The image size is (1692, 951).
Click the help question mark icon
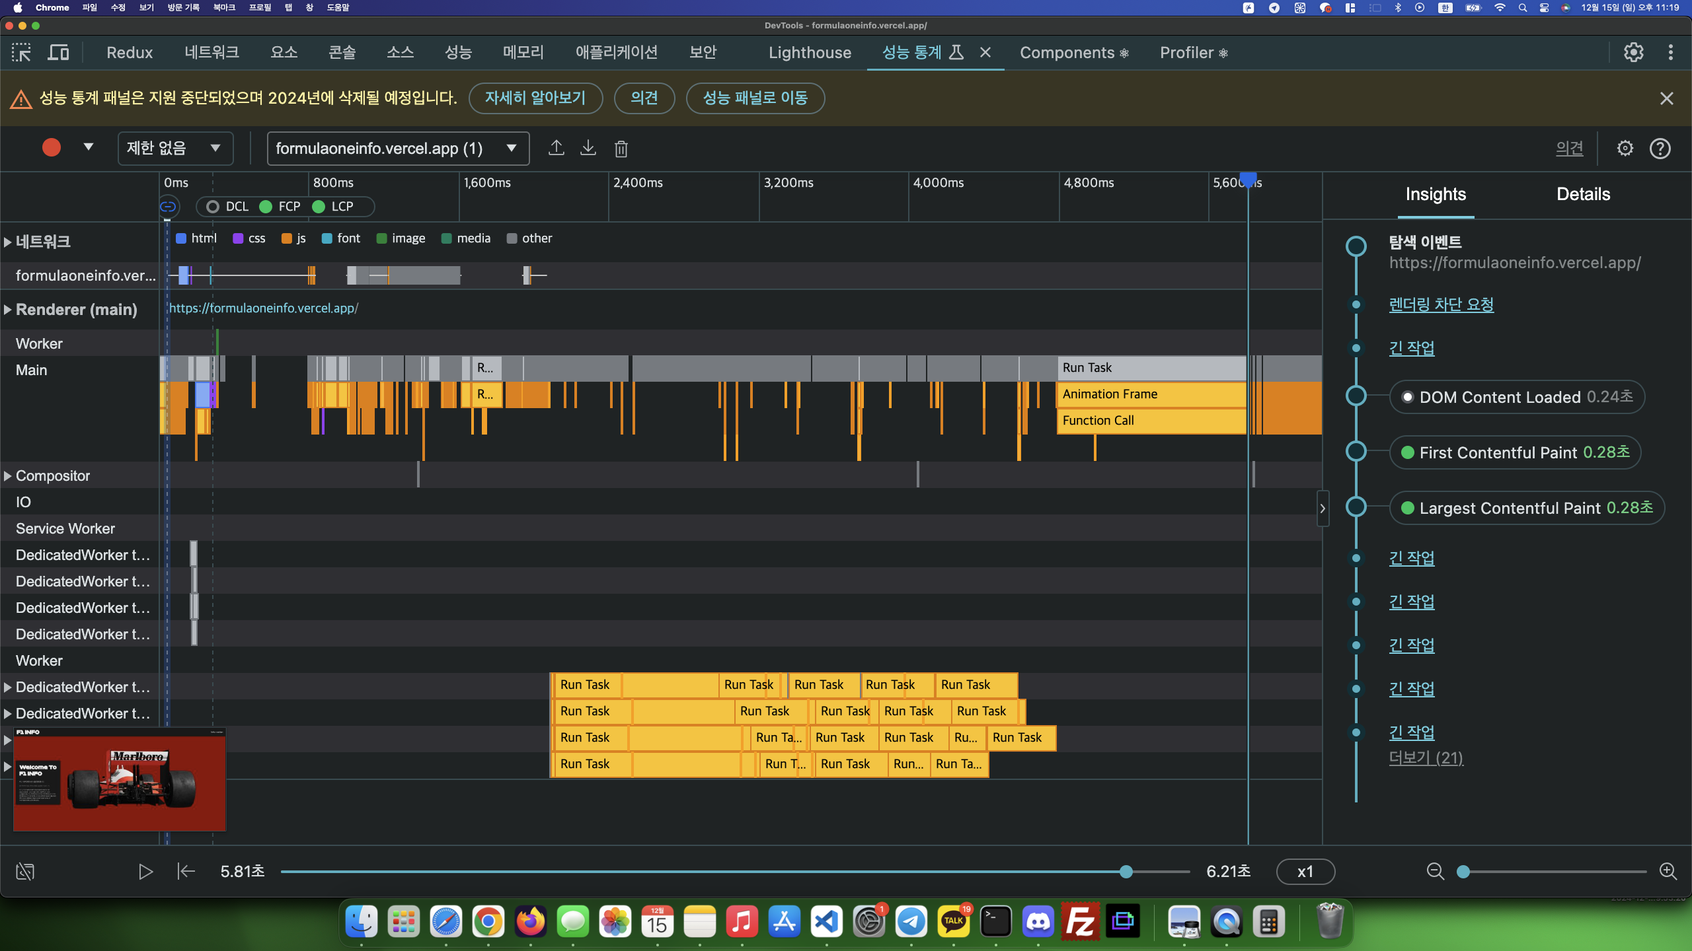(x=1660, y=149)
